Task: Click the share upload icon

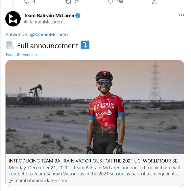Action: (x=155, y=2)
